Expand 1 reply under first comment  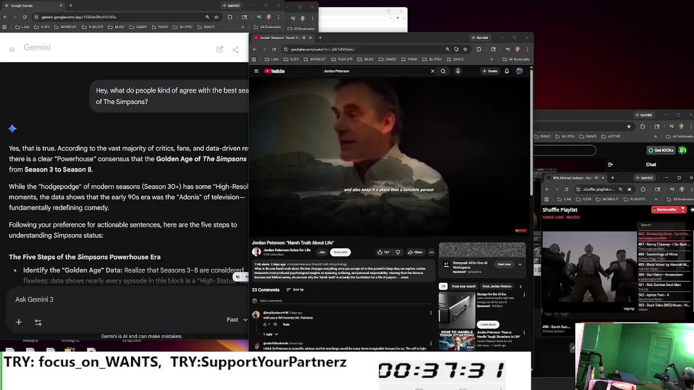[271, 334]
